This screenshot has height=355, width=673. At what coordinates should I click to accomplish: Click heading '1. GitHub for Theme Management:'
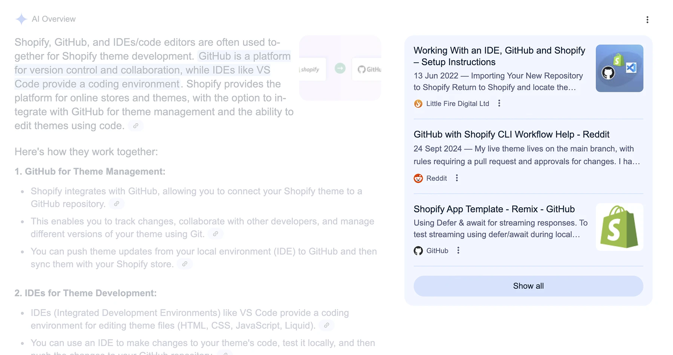coord(90,171)
